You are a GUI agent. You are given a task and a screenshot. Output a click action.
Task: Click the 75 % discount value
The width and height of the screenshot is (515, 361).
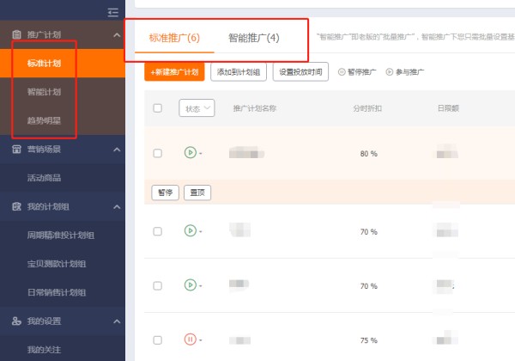pos(368,340)
